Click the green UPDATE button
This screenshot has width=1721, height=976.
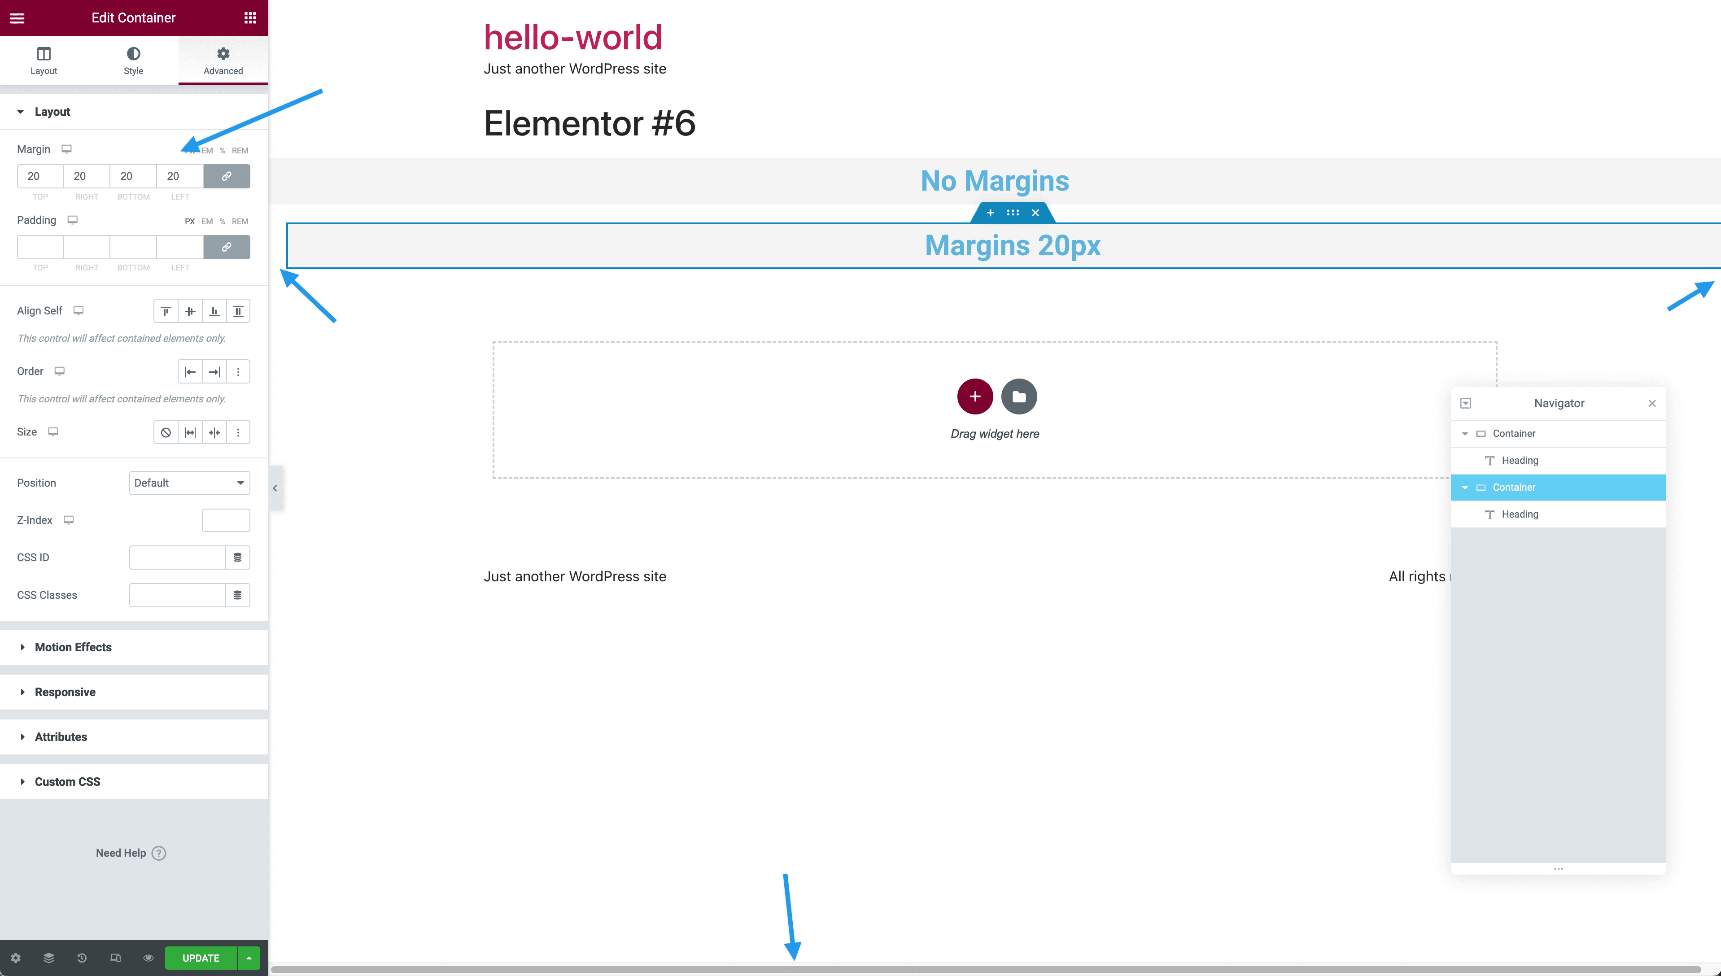tap(199, 958)
